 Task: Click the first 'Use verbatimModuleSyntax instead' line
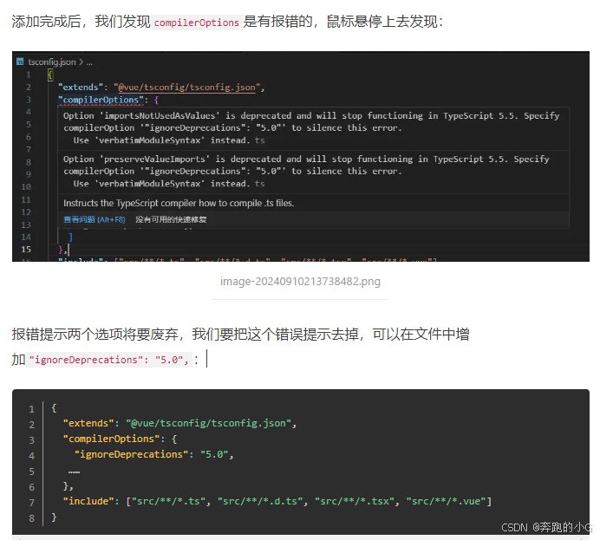169,140
